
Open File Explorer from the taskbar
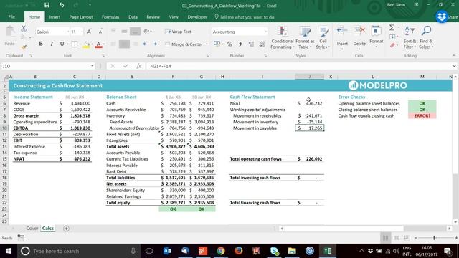292,251
